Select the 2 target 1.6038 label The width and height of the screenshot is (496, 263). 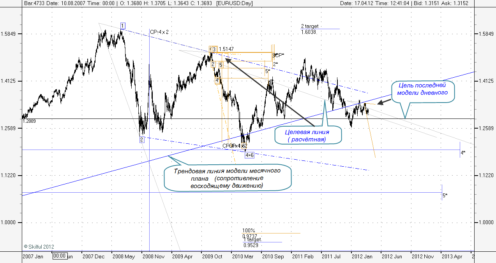click(309, 29)
